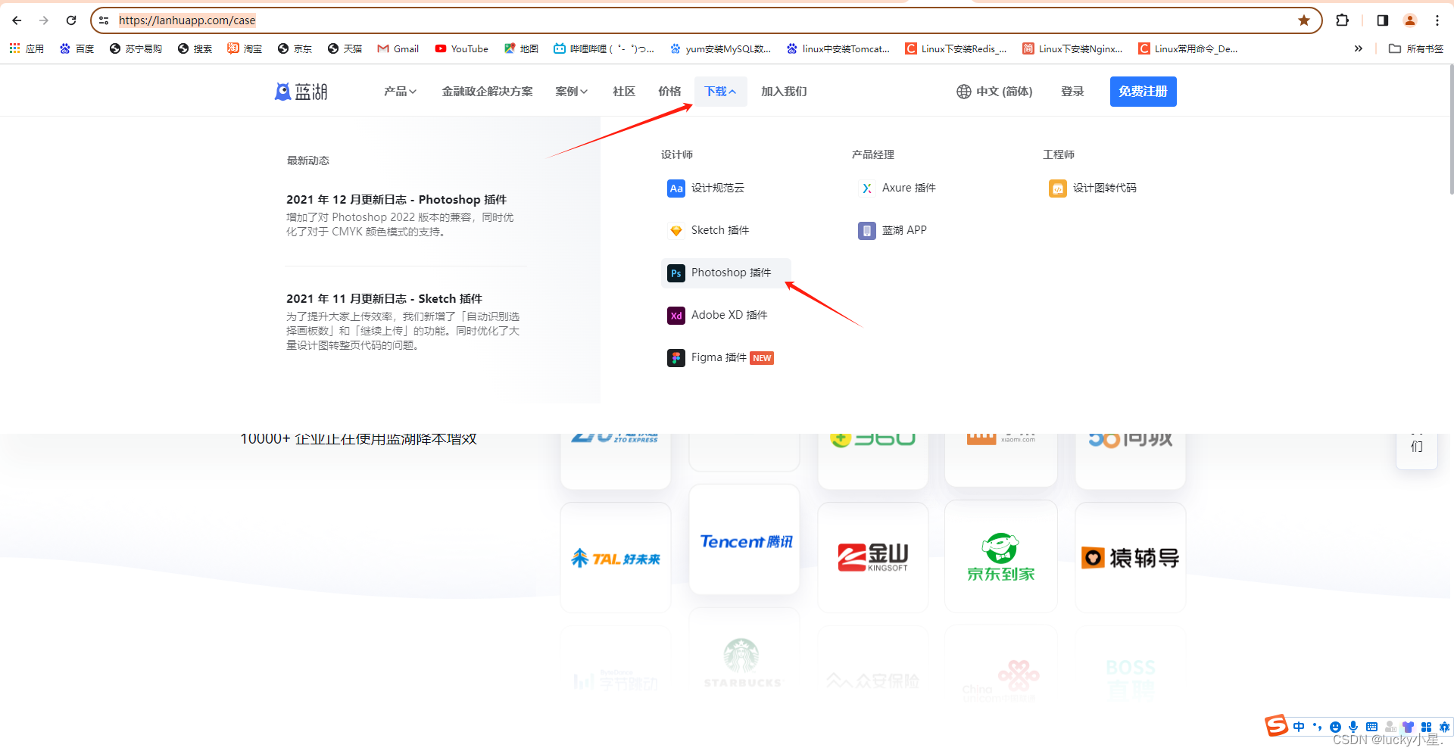Open the 百度 bookmark
Screen dimensions: 1454x754
(76, 48)
